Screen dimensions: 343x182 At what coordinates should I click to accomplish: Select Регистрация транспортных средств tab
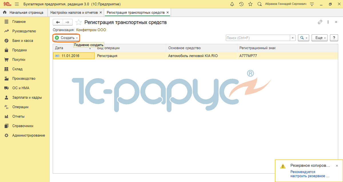(x=135, y=13)
